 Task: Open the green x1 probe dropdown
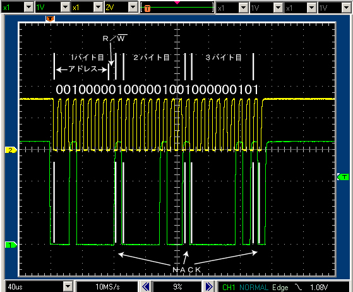pos(29,8)
